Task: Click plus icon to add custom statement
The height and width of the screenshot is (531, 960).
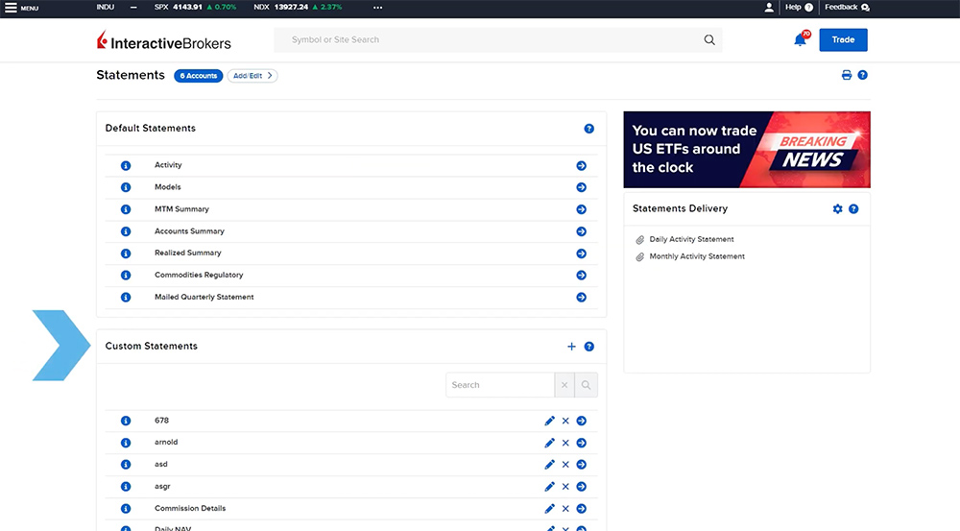Action: [572, 347]
